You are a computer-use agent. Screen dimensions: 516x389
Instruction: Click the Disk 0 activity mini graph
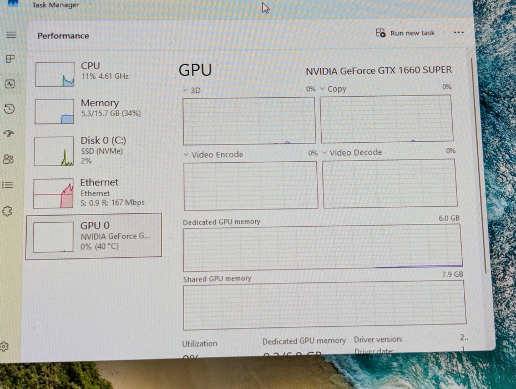(54, 151)
